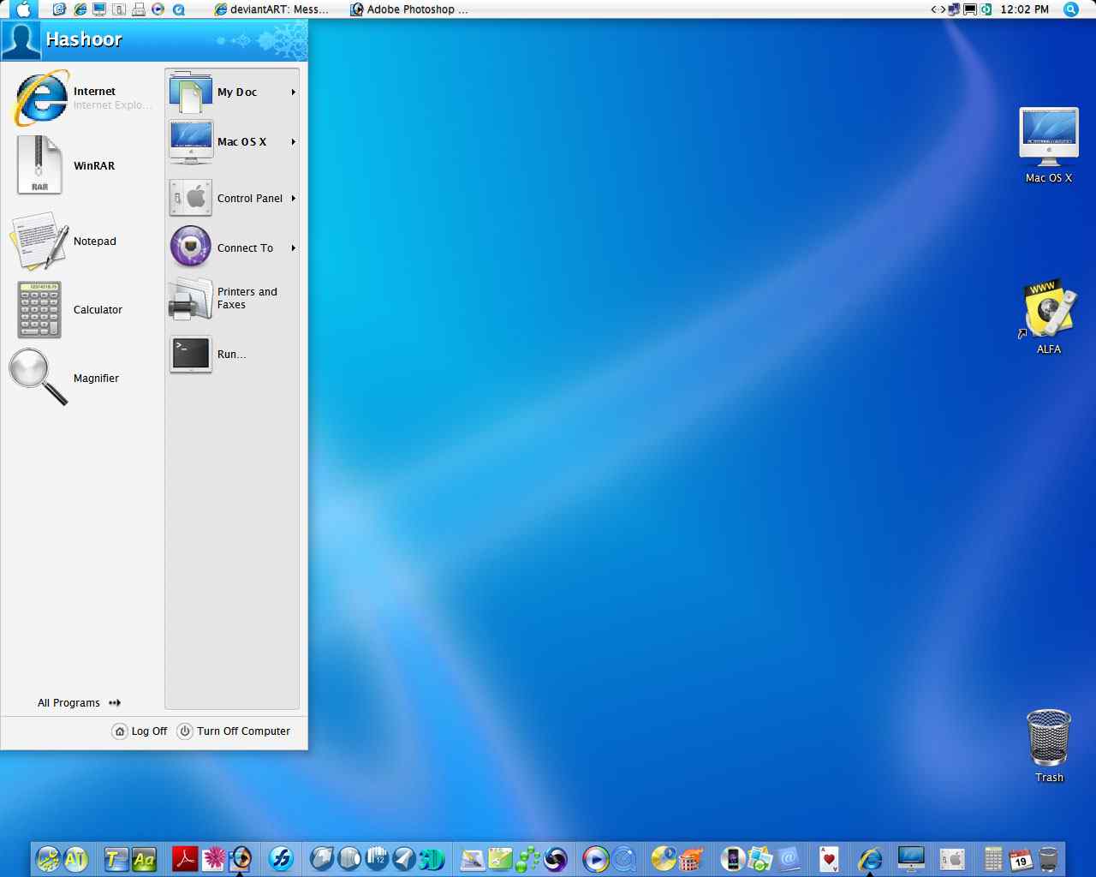
Task: Expand the Control Panel submenu arrow
Action: [x=294, y=198]
